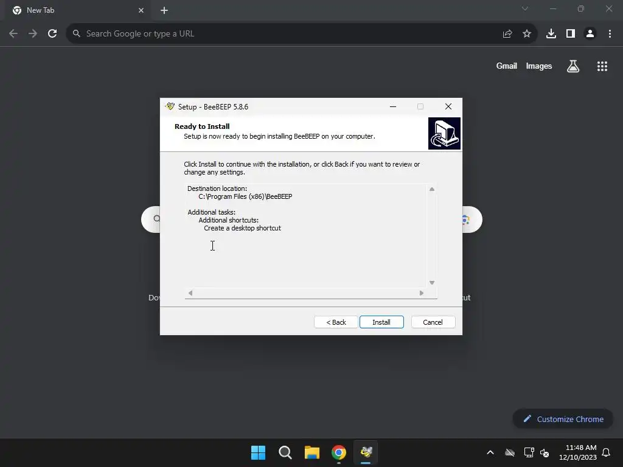This screenshot has width=623, height=467.
Task: Click the 'Destination location:' text
Action: pos(217,189)
